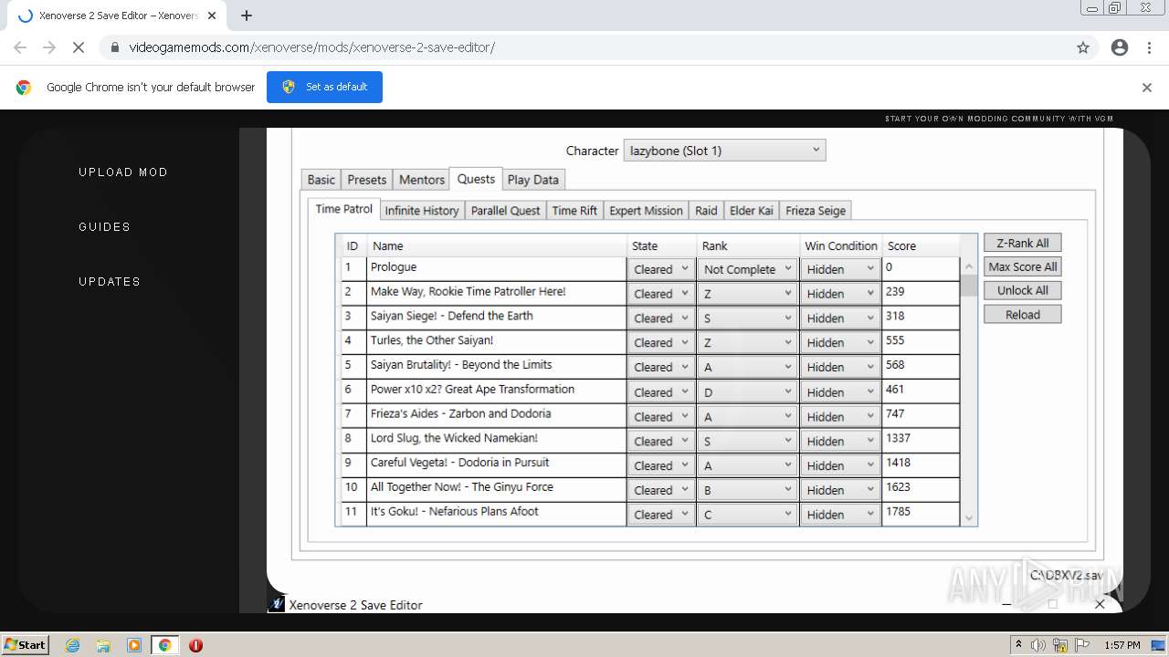Click the volume speaker tray icon
This screenshot has height=657, width=1169.
tap(1038, 645)
